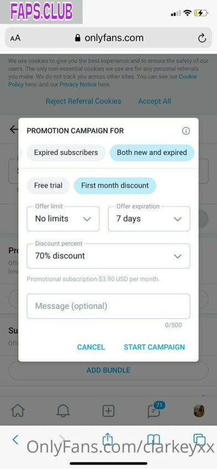Choose First month discount option

click(x=115, y=185)
